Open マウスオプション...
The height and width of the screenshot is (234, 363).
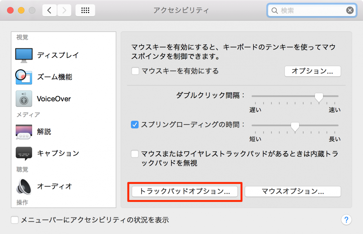[293, 191]
